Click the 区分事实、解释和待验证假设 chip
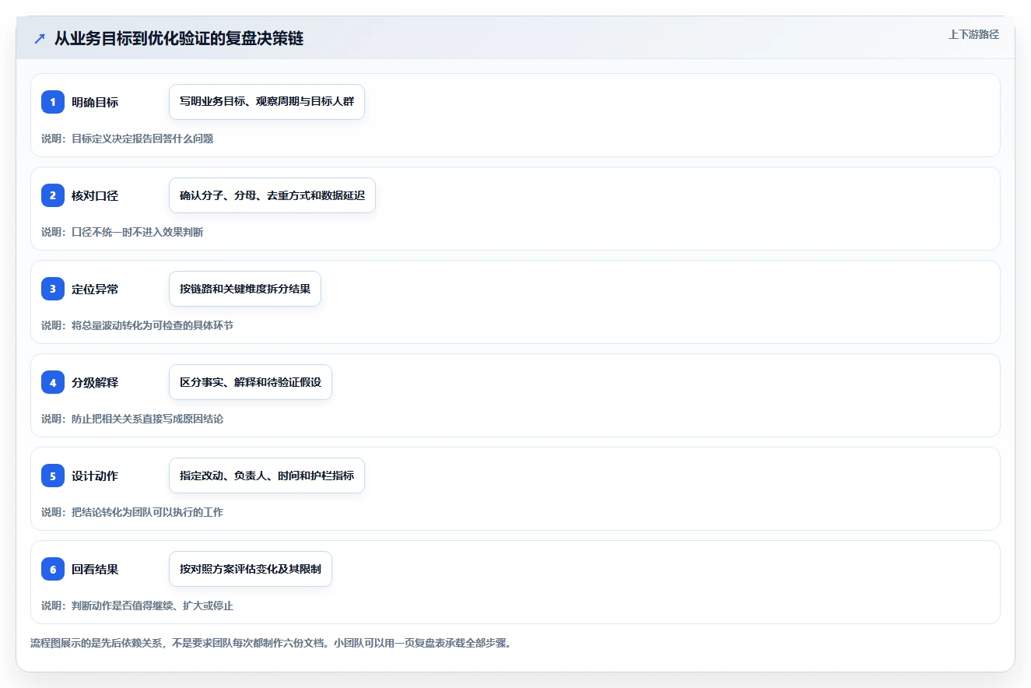The width and height of the screenshot is (1031, 688). pyautogui.click(x=251, y=382)
